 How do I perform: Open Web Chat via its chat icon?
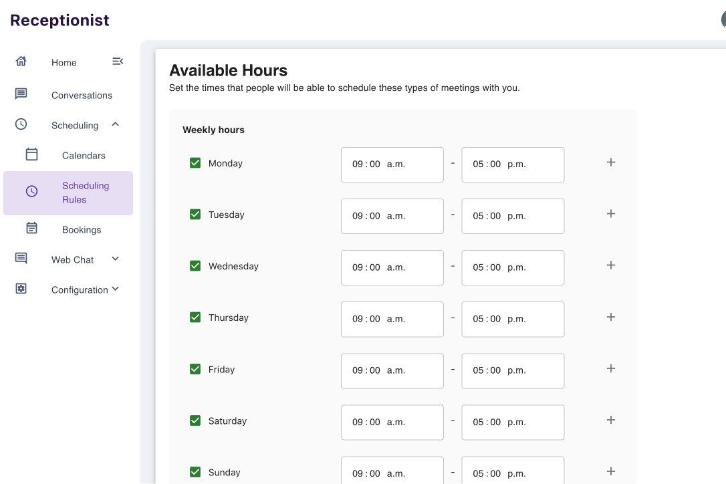pyautogui.click(x=21, y=257)
